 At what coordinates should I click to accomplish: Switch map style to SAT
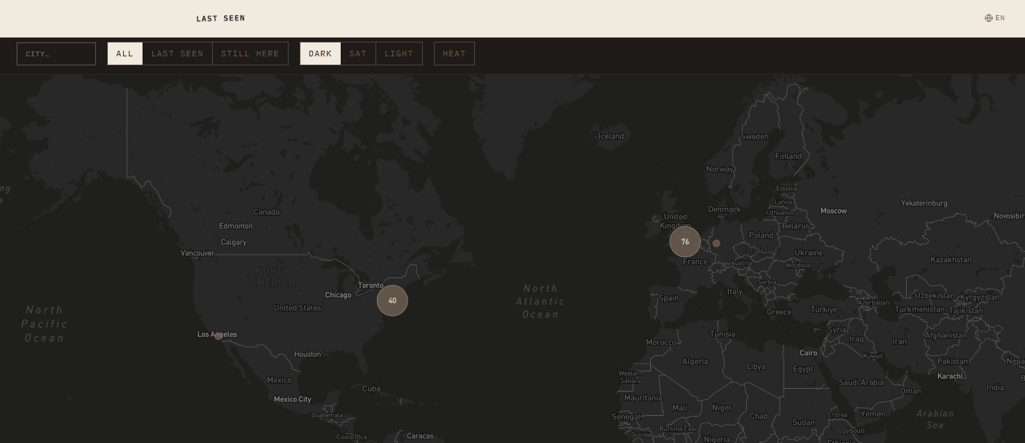tap(358, 54)
